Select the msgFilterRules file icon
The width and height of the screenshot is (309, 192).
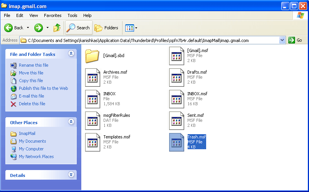[x=92, y=121]
